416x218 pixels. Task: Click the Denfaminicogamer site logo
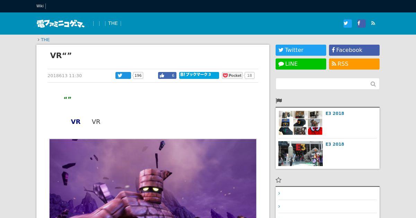click(x=61, y=24)
